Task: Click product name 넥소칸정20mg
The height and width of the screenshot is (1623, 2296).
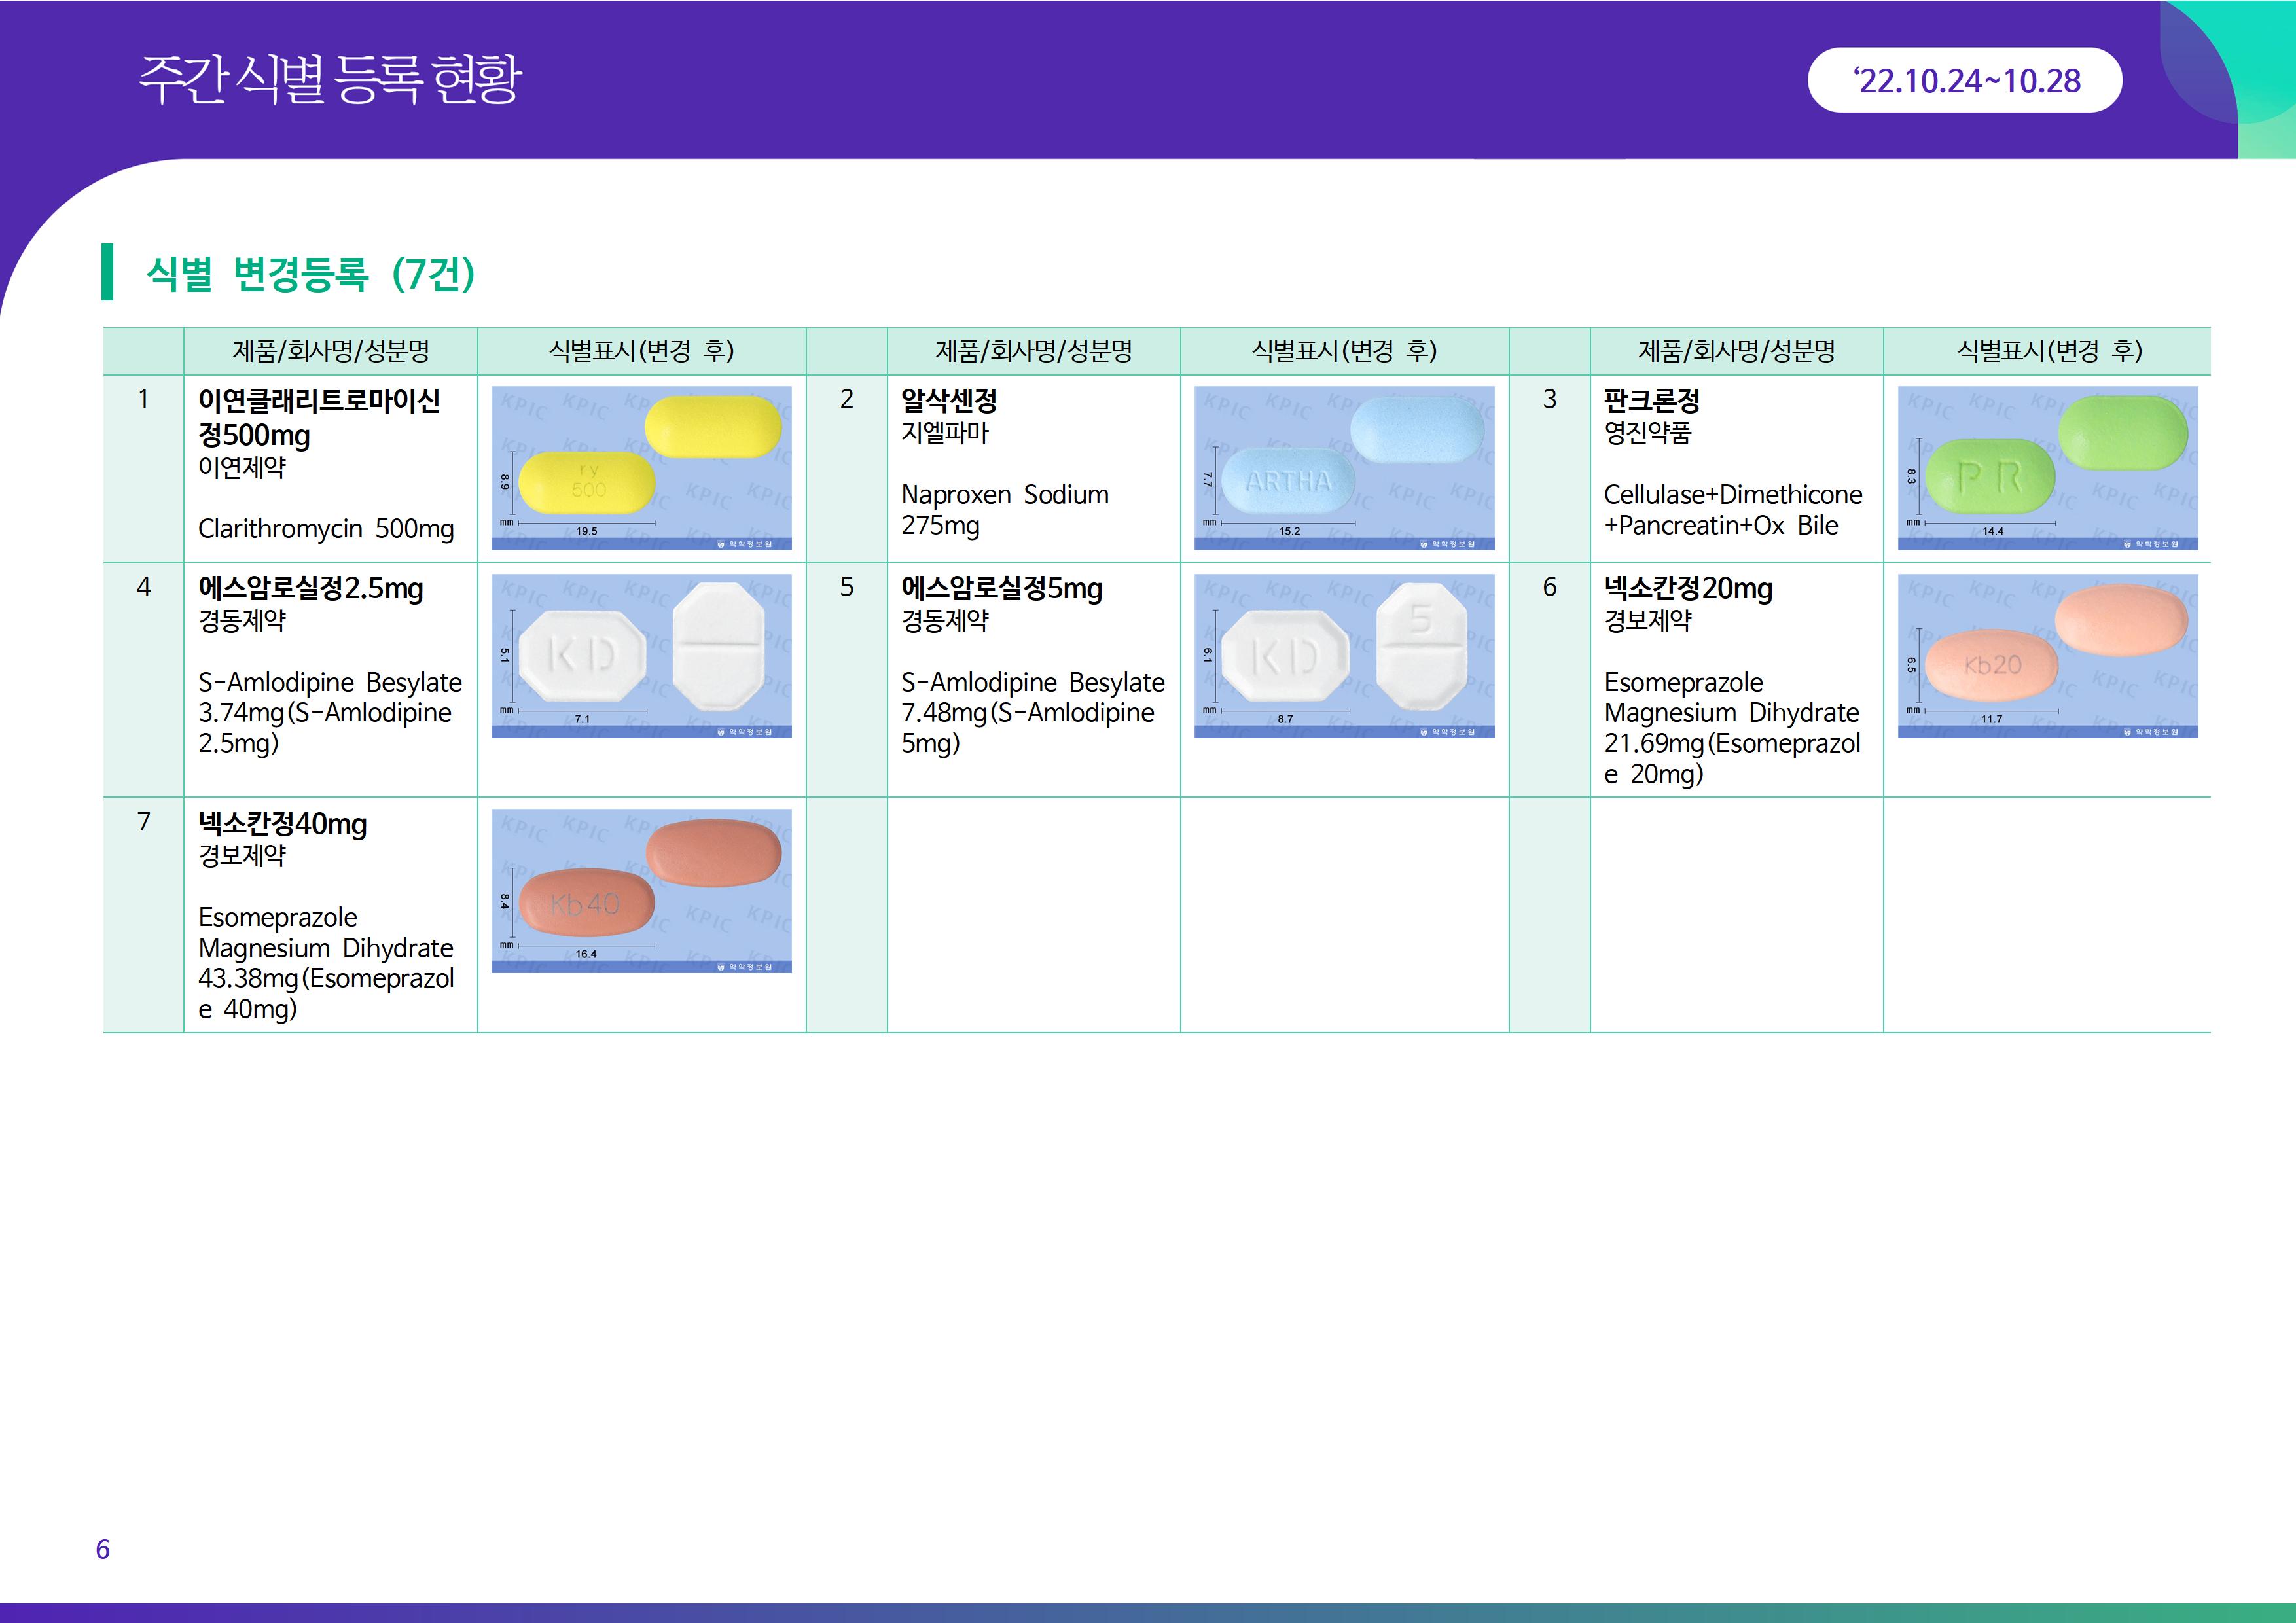Action: [1687, 588]
